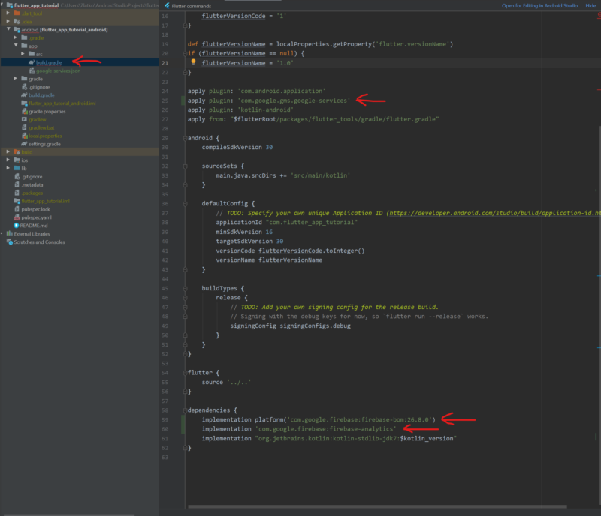Viewport: 601px width, 516px height.
Task: Collapse dependencies fold marker on line 58
Action: (x=185, y=410)
